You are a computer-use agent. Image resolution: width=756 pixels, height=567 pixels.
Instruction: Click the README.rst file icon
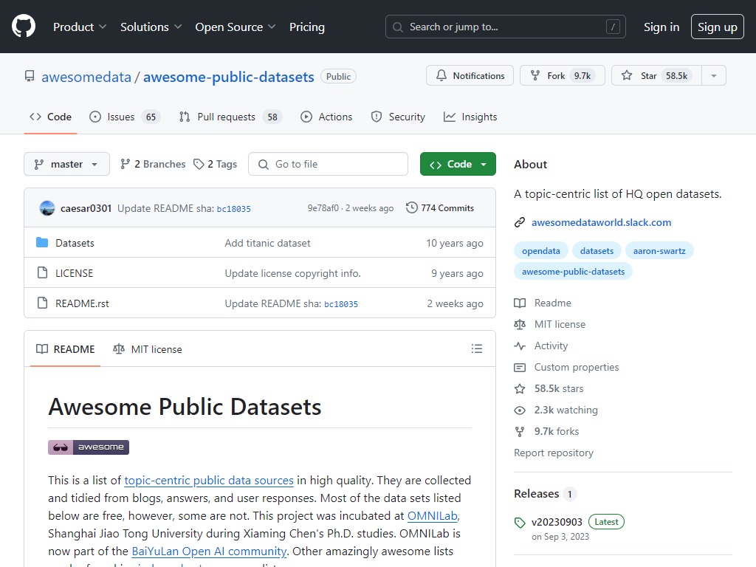[x=42, y=303]
